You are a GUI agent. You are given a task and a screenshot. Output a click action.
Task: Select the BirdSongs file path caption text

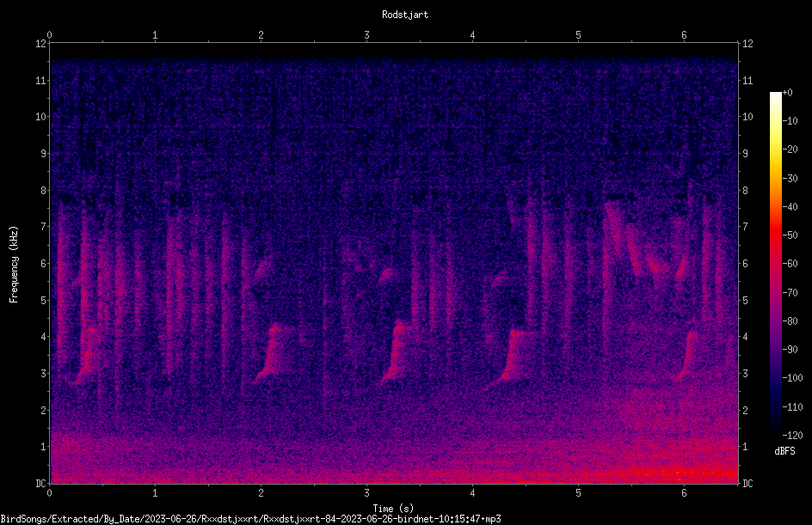click(x=250, y=519)
